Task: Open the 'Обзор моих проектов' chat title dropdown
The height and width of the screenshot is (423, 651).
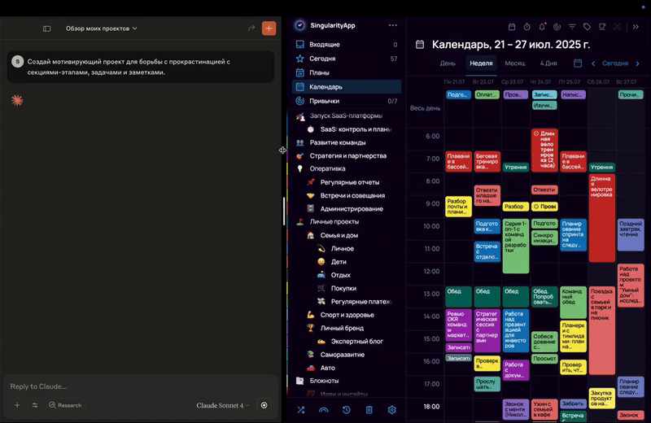Action: 101,28
